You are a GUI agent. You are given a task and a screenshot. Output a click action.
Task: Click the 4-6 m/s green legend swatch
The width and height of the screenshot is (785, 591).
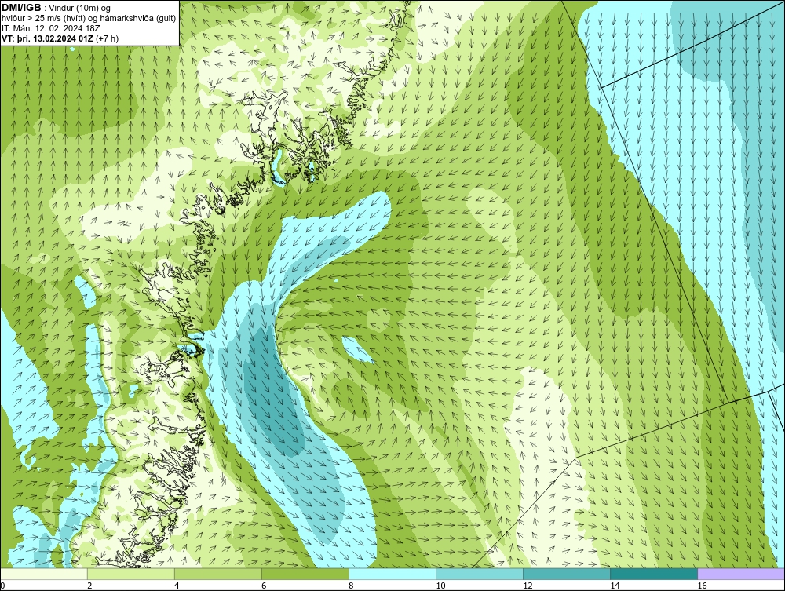point(217,574)
